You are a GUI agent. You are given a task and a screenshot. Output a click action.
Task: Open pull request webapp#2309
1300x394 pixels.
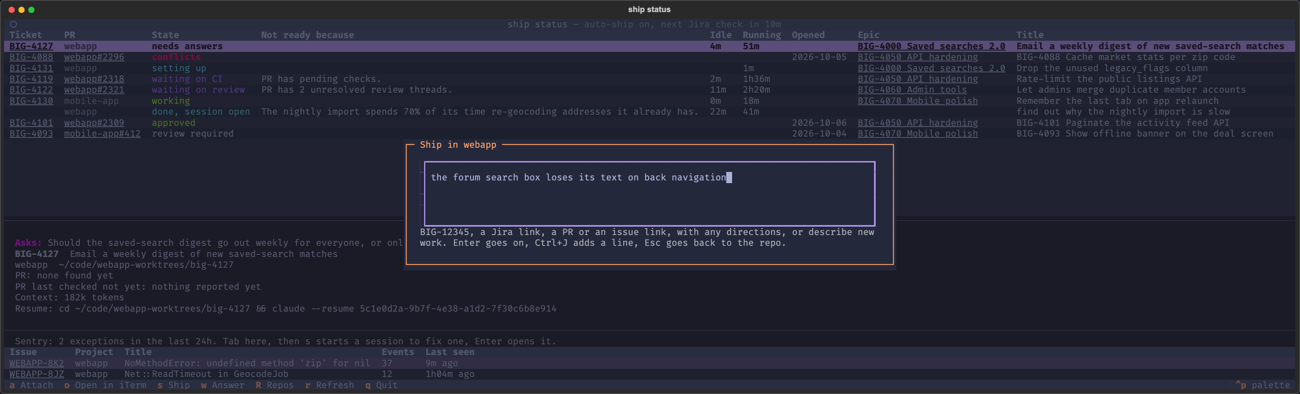(x=94, y=123)
